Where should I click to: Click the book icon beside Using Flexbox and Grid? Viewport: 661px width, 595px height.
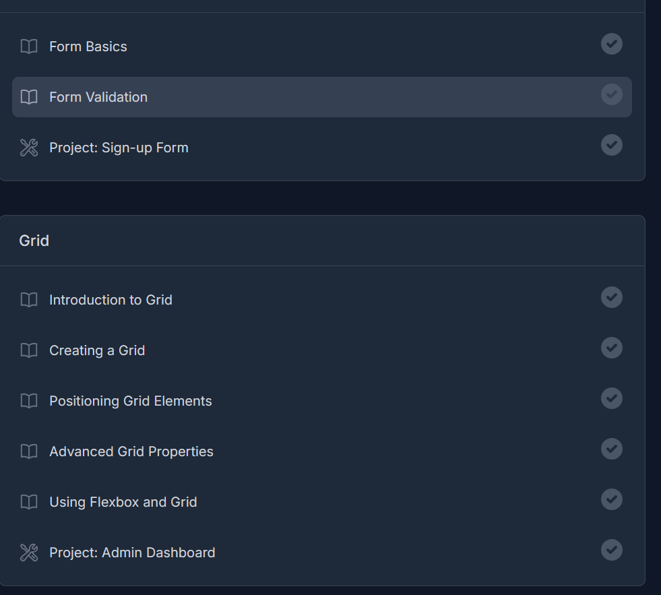[29, 502]
